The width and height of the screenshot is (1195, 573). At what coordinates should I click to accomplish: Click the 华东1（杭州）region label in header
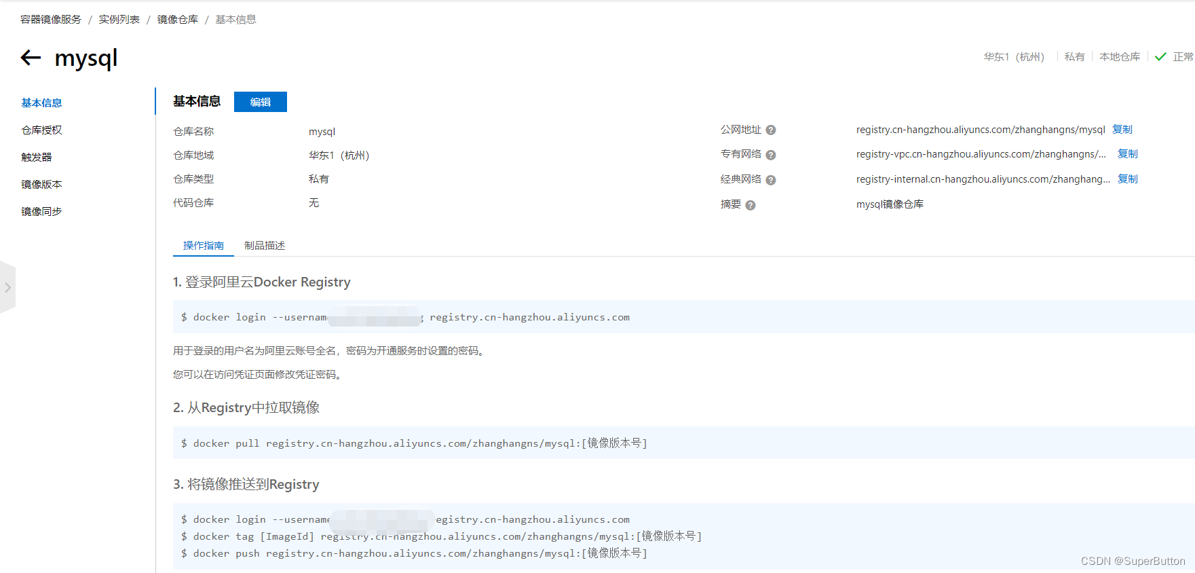pyautogui.click(x=1014, y=57)
